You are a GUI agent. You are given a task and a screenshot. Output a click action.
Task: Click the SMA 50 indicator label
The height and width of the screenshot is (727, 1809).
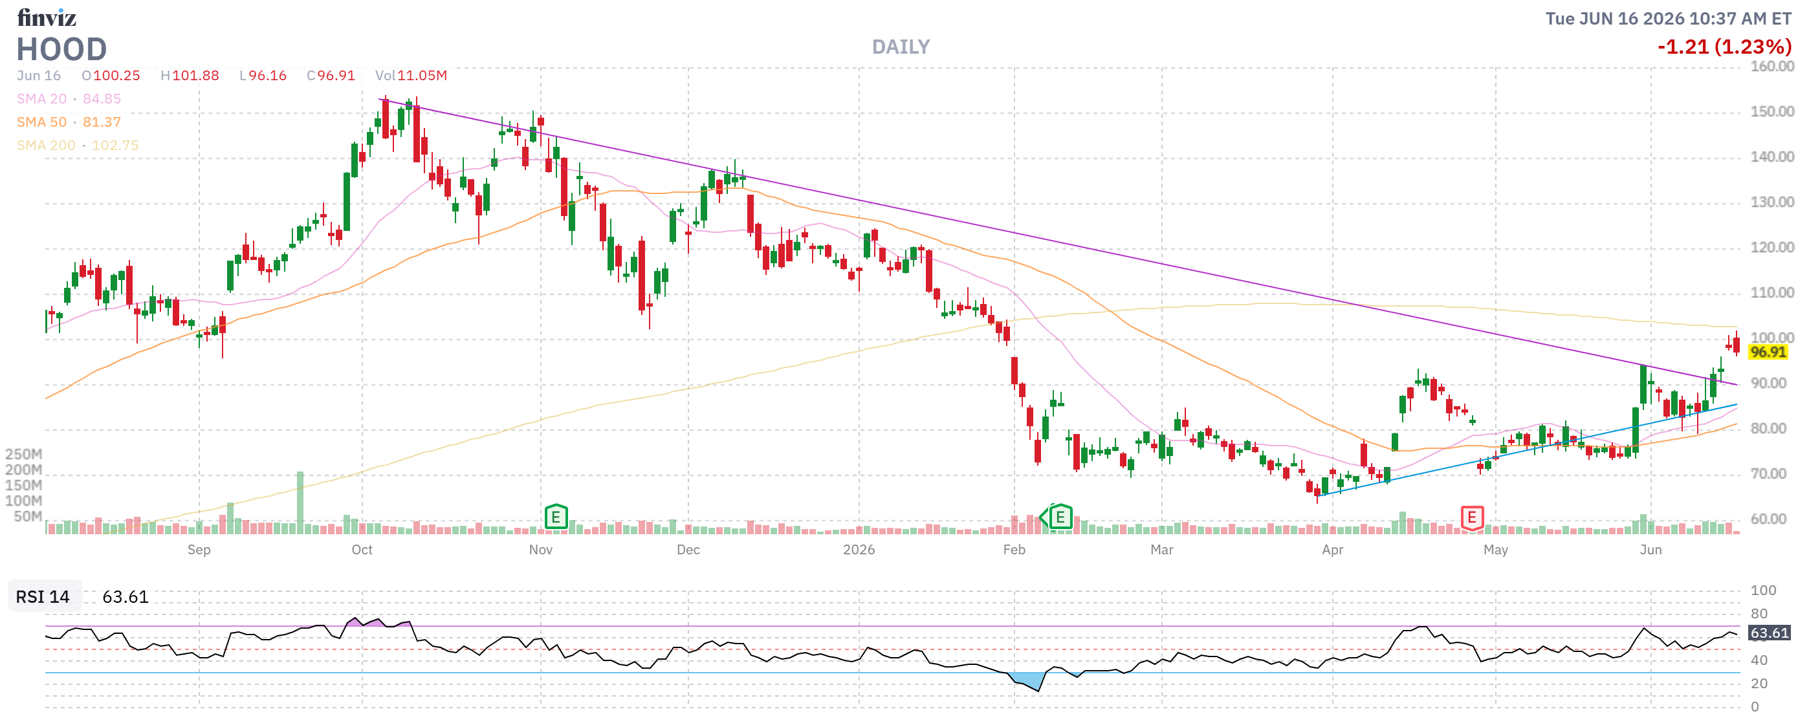[x=41, y=122]
